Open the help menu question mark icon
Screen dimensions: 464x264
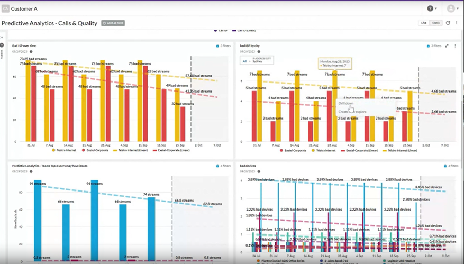click(430, 8)
